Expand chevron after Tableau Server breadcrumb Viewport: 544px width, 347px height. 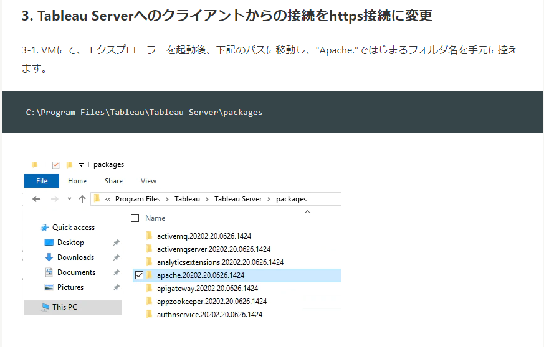pyautogui.click(x=269, y=199)
